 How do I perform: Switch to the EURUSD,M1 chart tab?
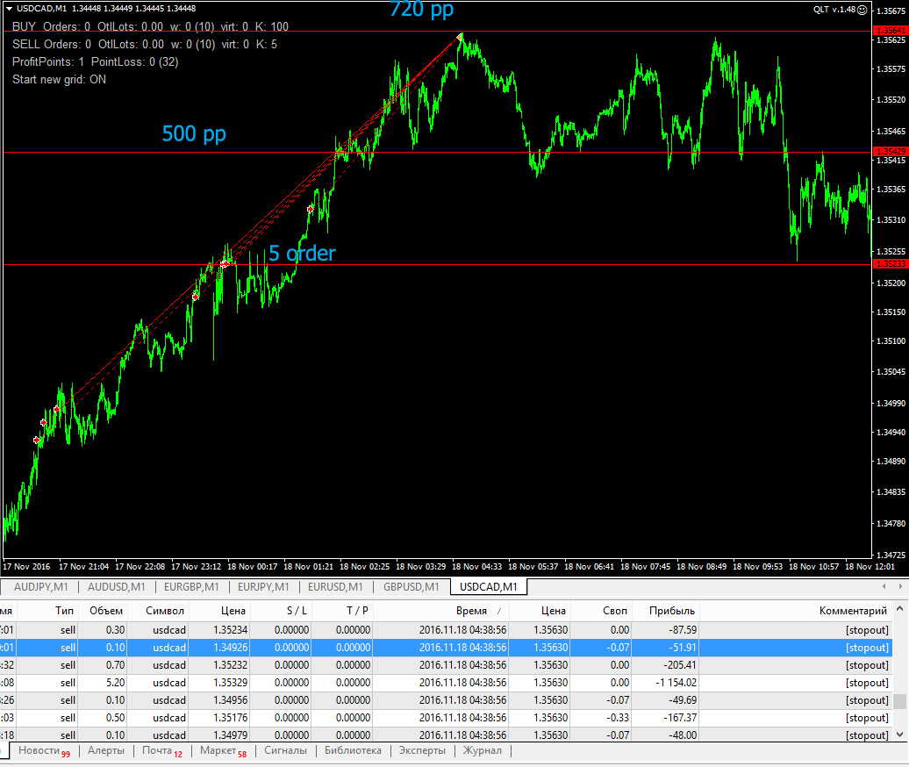click(x=335, y=587)
